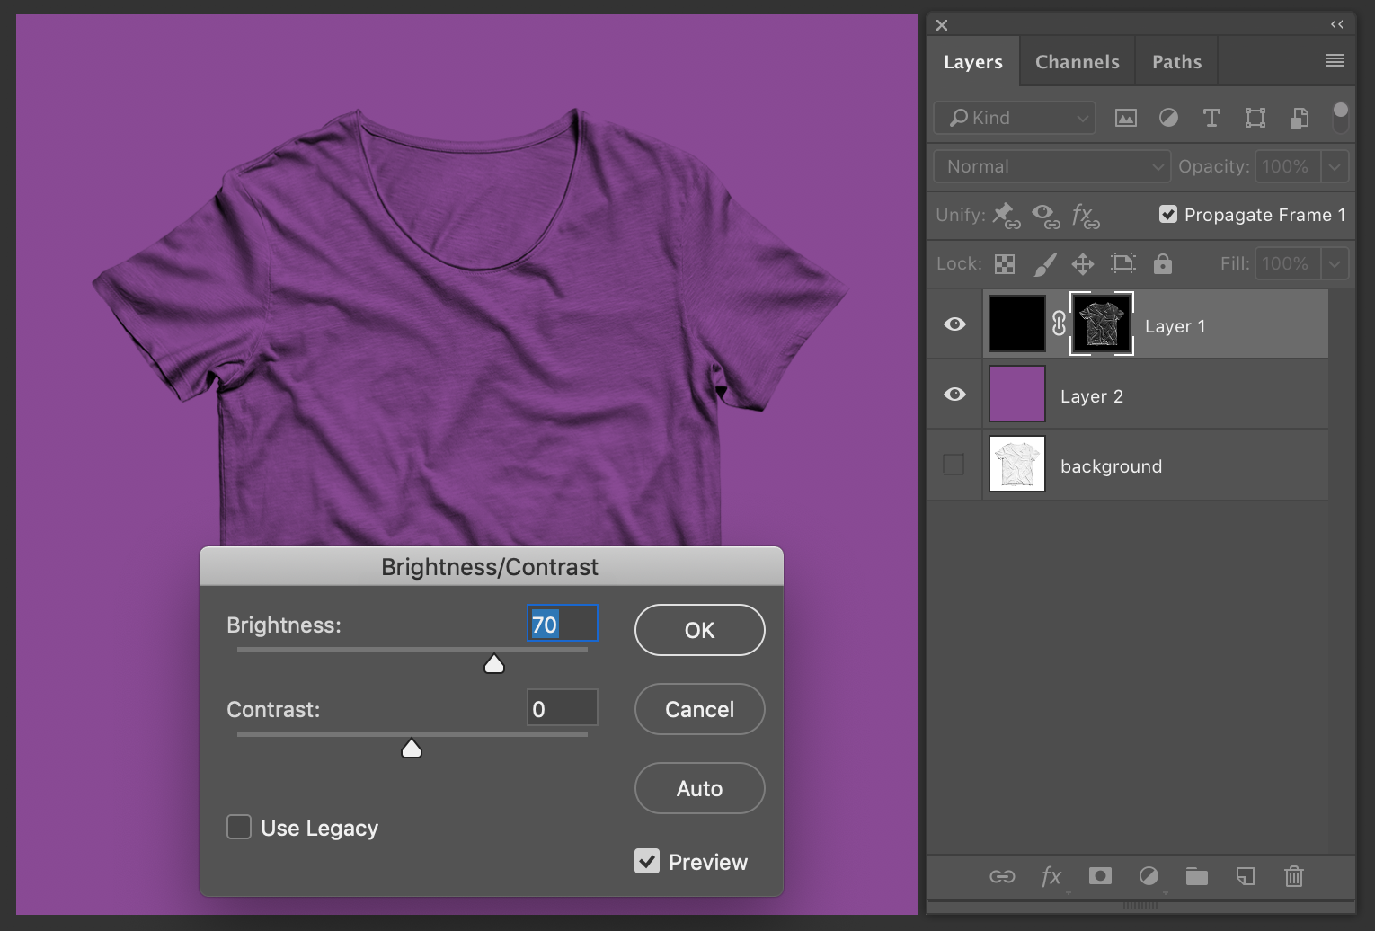1375x931 pixels.
Task: Click the pixel layer filter icon
Action: [1125, 118]
